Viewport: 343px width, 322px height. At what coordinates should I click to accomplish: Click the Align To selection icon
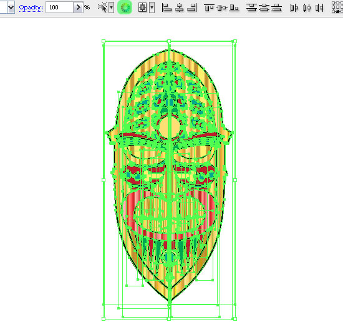(x=143, y=8)
